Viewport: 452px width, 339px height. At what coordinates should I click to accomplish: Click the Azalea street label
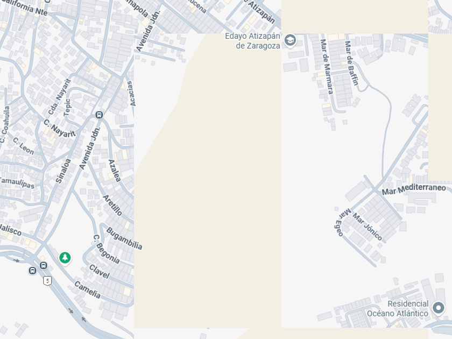pos(115,171)
